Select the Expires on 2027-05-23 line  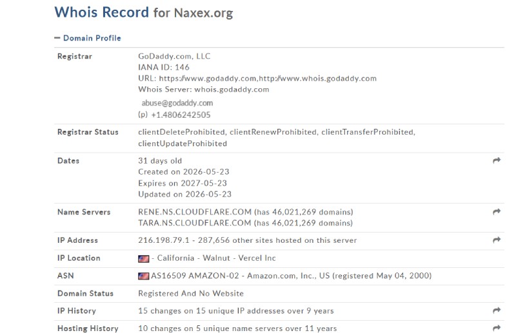pyautogui.click(x=183, y=184)
